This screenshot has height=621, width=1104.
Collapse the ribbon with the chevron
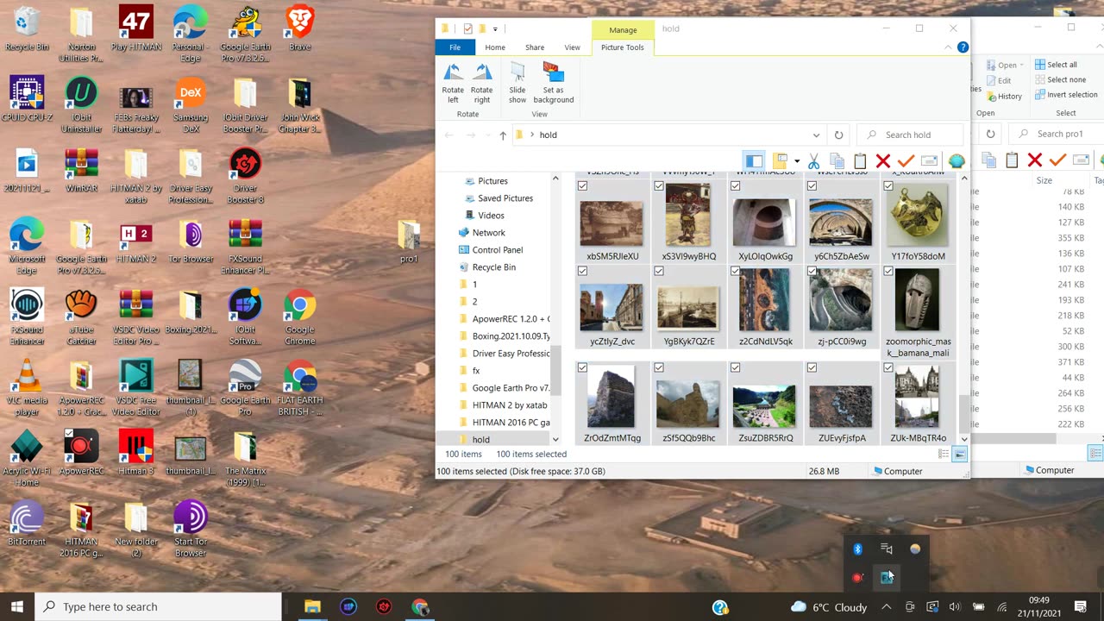(x=948, y=47)
